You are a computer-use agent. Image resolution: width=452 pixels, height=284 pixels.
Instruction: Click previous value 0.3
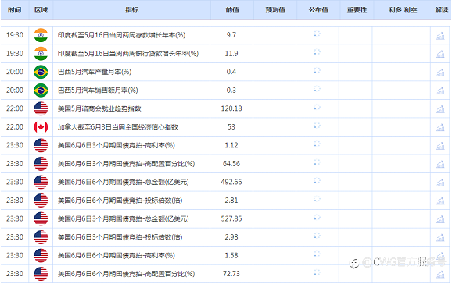tap(231, 91)
